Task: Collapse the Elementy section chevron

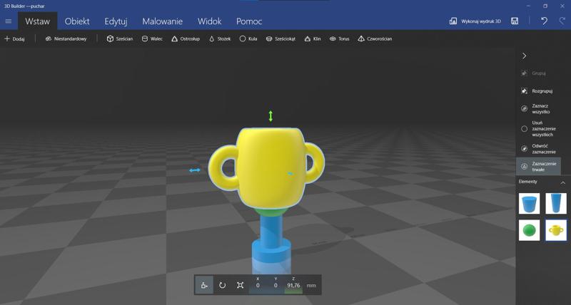Action: 563,182
